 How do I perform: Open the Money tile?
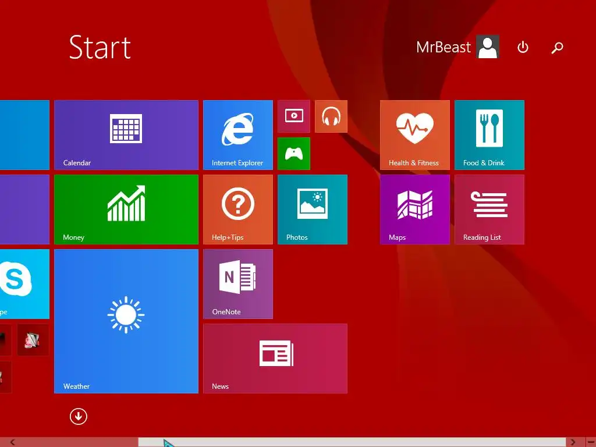(126, 210)
